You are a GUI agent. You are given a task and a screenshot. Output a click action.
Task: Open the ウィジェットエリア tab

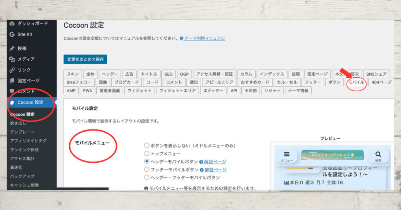[177, 91]
